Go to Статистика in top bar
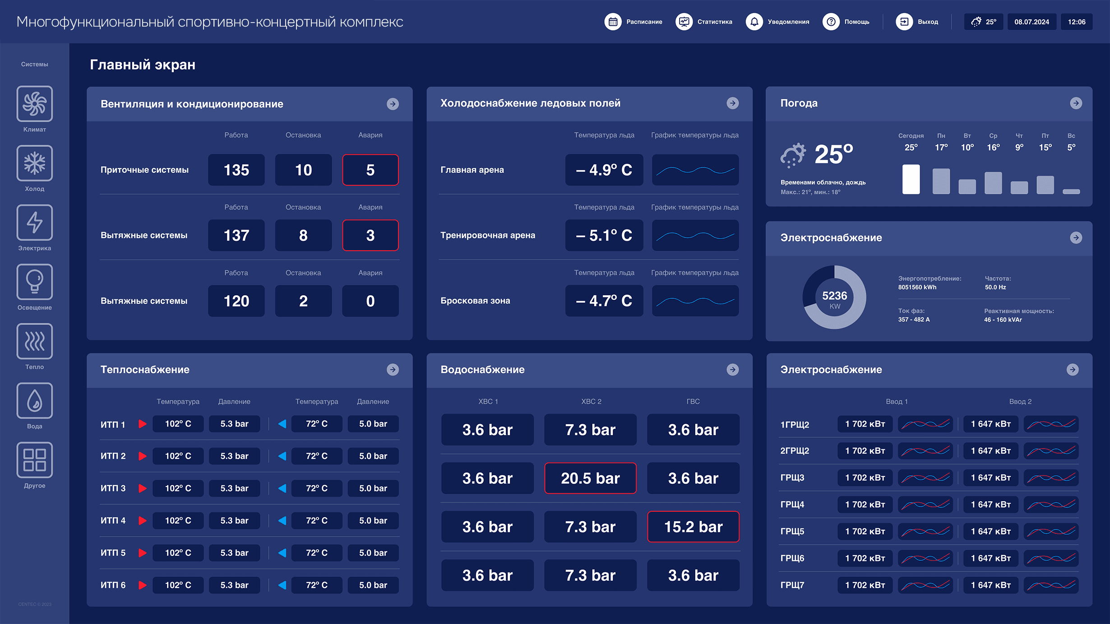The width and height of the screenshot is (1110, 624). [x=684, y=22]
